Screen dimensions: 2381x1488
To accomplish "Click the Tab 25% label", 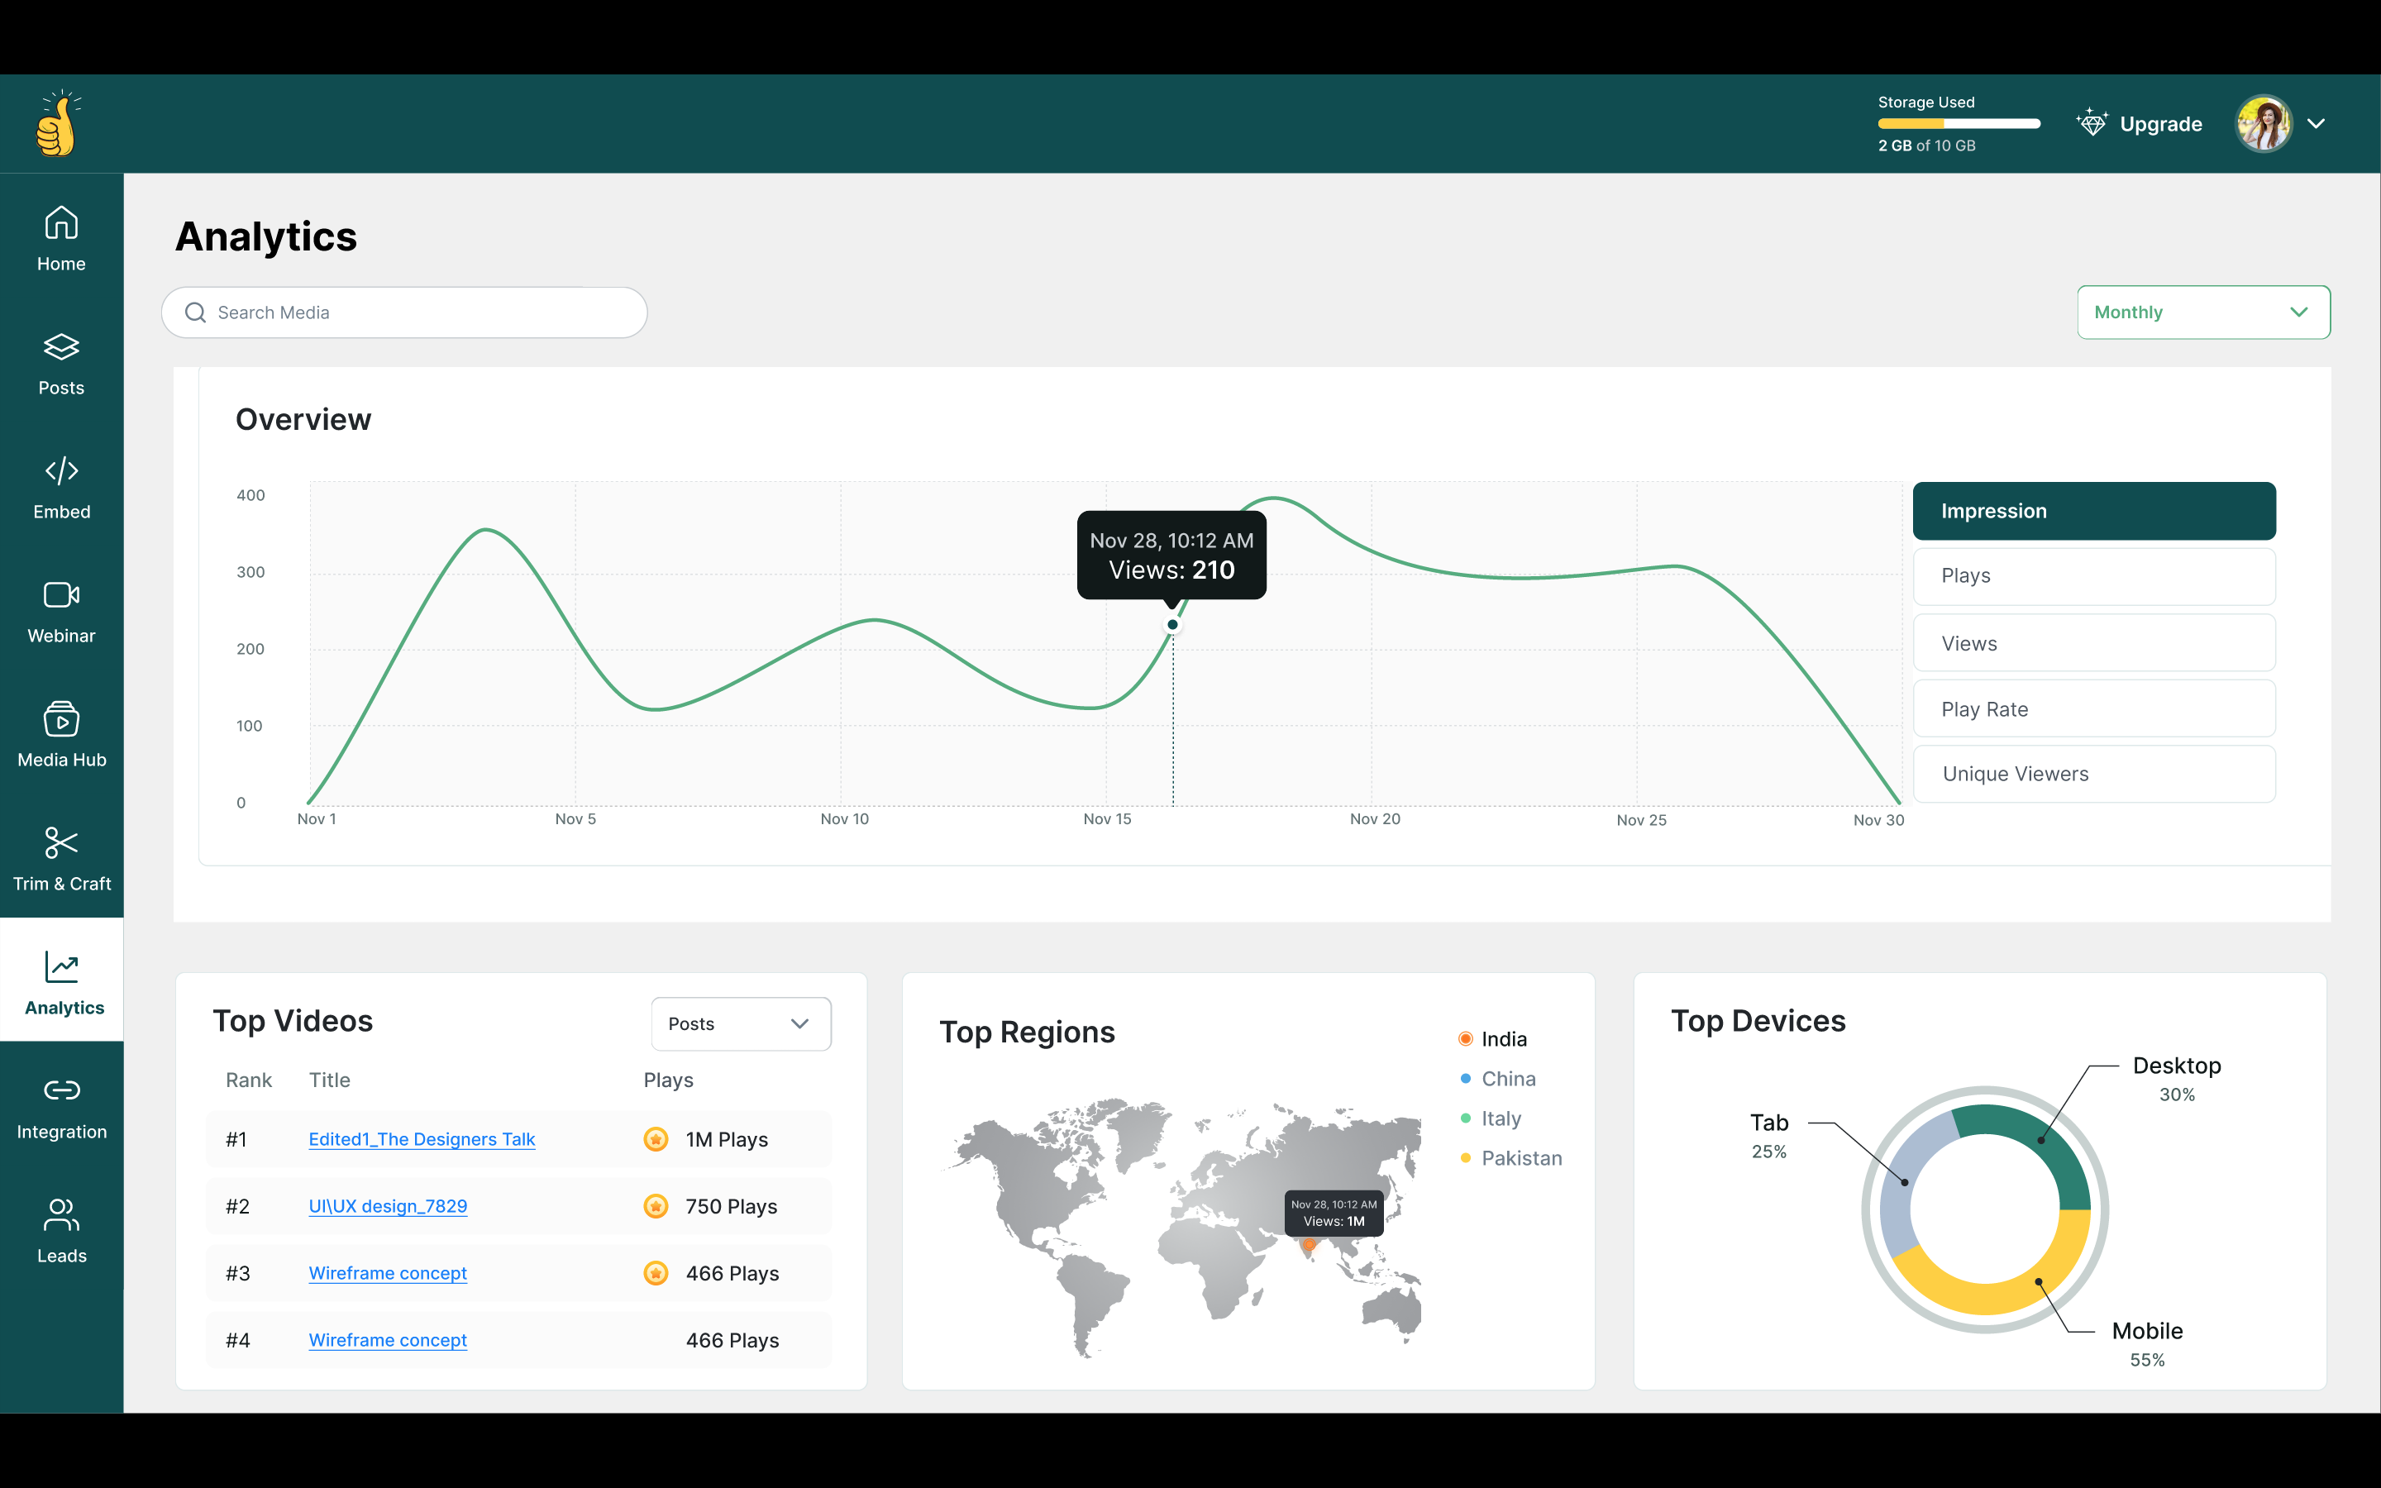I will [1769, 1136].
